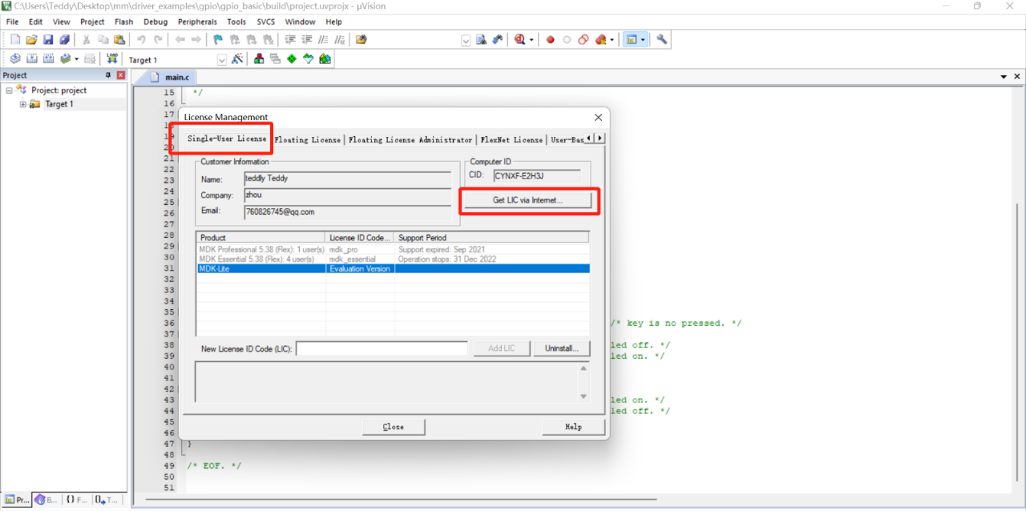Open Configuration via the wrench icon
This screenshot has height=511, width=1026.
click(x=662, y=39)
